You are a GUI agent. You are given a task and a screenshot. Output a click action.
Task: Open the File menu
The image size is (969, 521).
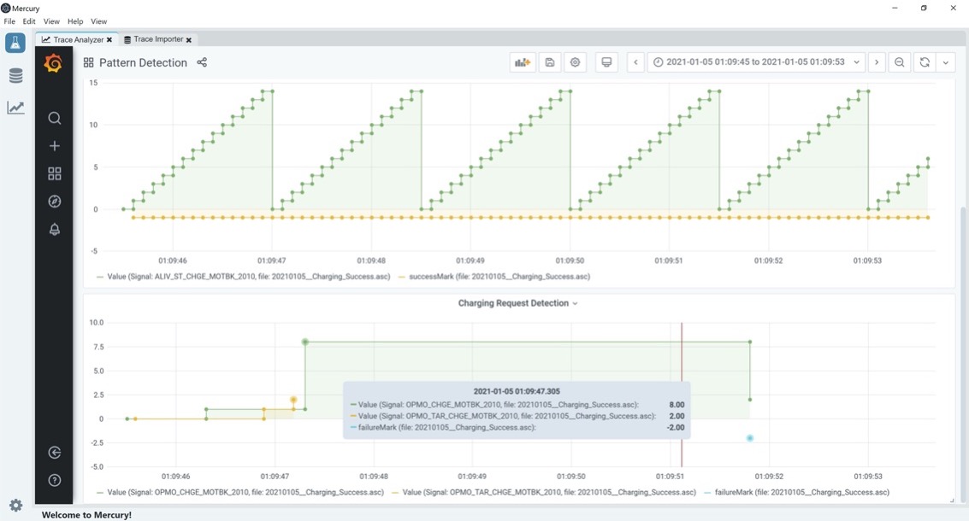coord(9,21)
